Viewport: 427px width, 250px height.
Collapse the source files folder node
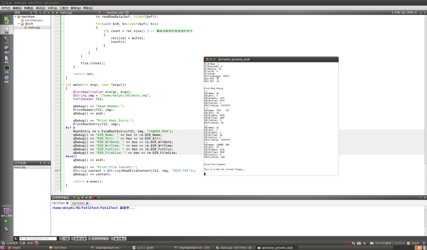(19, 24)
